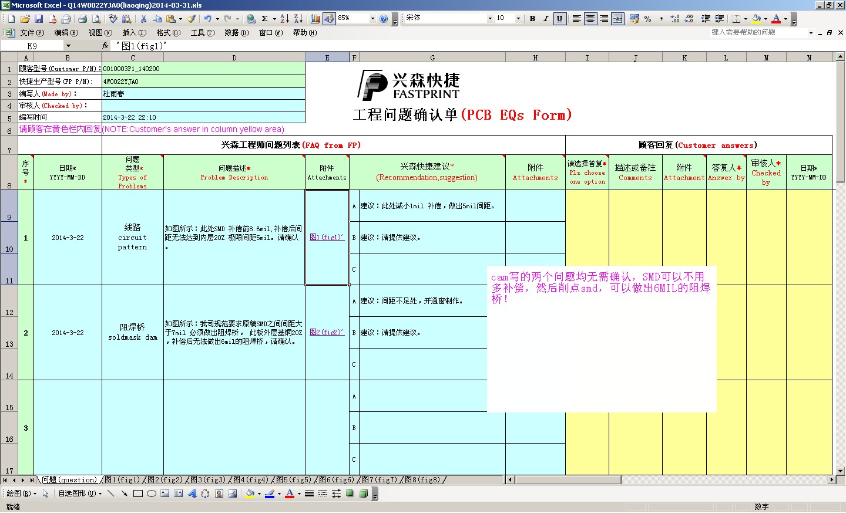Open a file with the Open folder icon

click(25, 19)
